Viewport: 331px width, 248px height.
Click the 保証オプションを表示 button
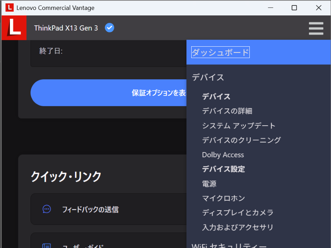click(x=108, y=93)
